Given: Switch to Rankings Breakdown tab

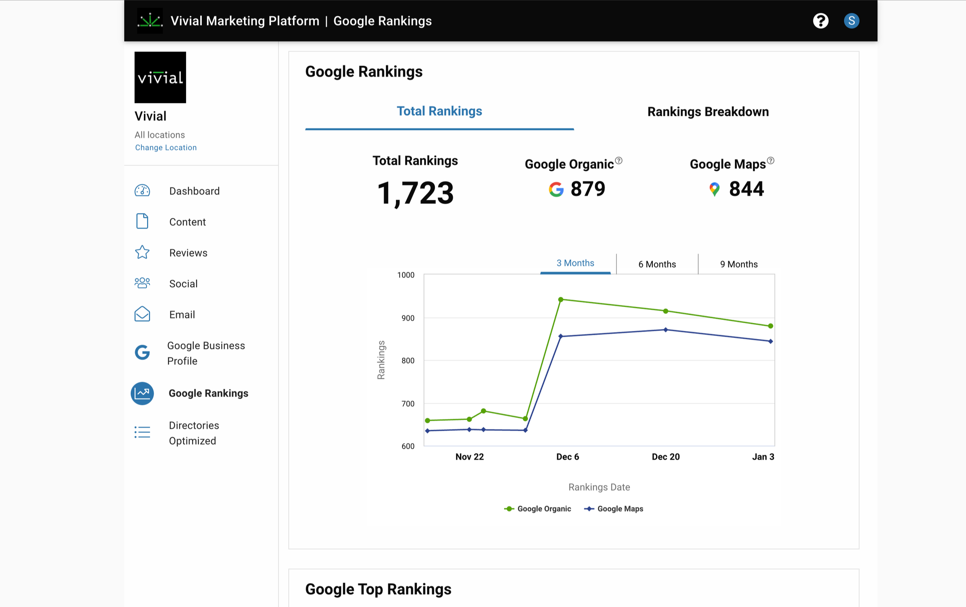Looking at the screenshot, I should click(708, 112).
